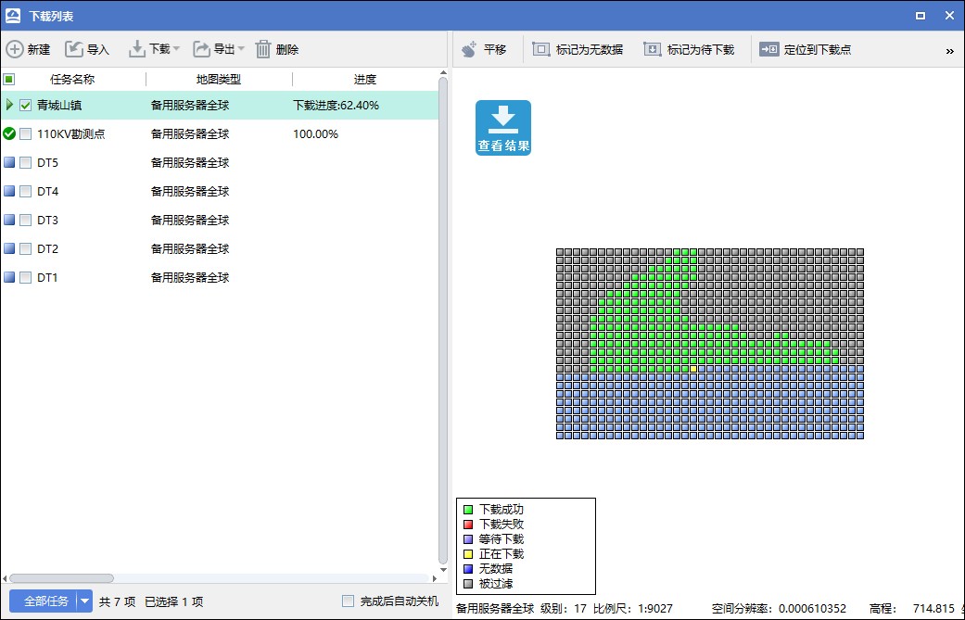Click the task list scroll-up arrow
Viewport: 965px width, 620px height.
(x=443, y=72)
